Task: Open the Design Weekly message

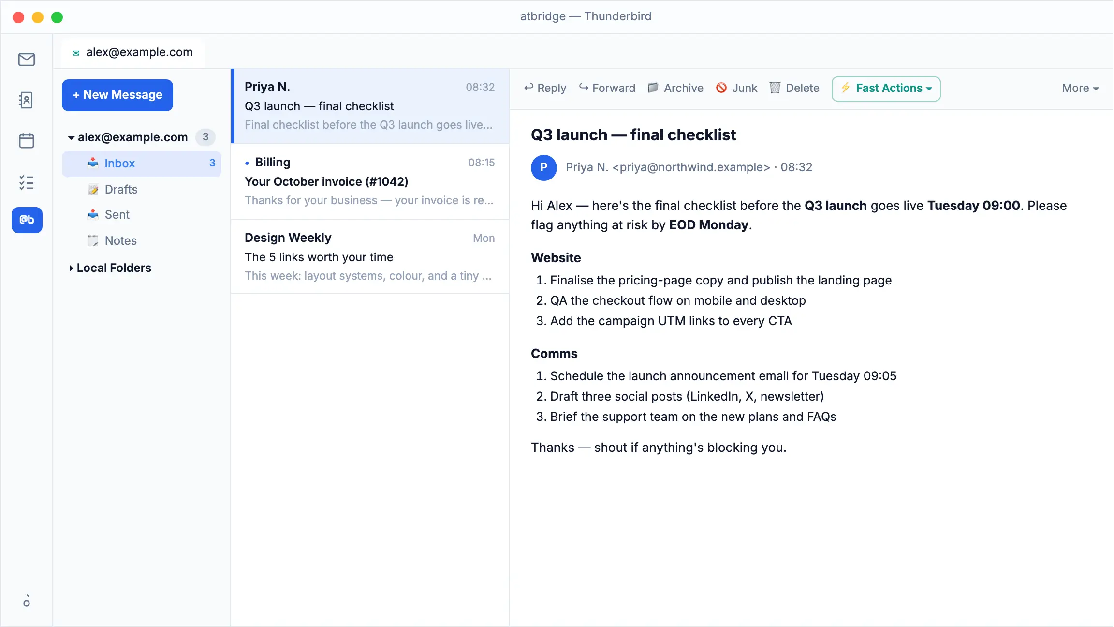Action: click(370, 256)
